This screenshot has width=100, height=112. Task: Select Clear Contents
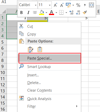pyautogui.click(x=49, y=90)
